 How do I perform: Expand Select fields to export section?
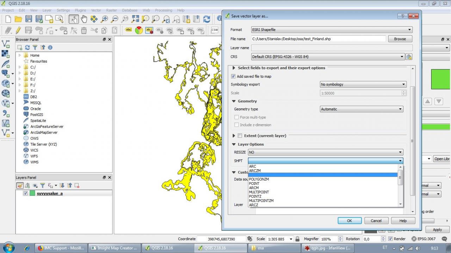tap(234, 68)
